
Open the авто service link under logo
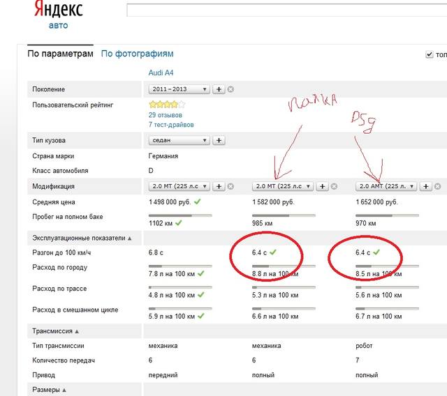tap(58, 25)
